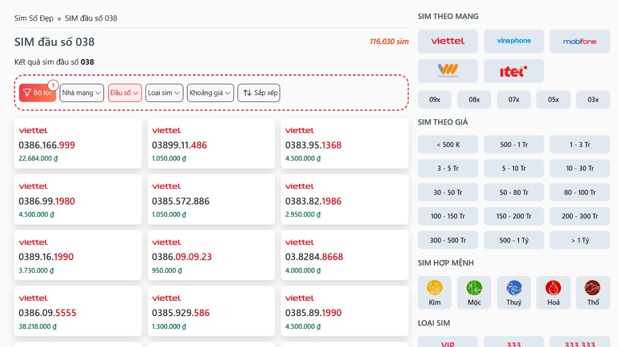The width and height of the screenshot is (618, 347).
Task: Go to Sim Số Đẹp breadcrumb
Action: coord(34,18)
